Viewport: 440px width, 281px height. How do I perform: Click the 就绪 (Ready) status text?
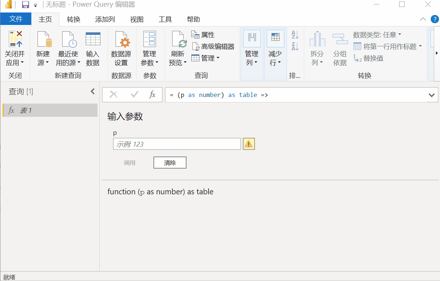[9, 277]
